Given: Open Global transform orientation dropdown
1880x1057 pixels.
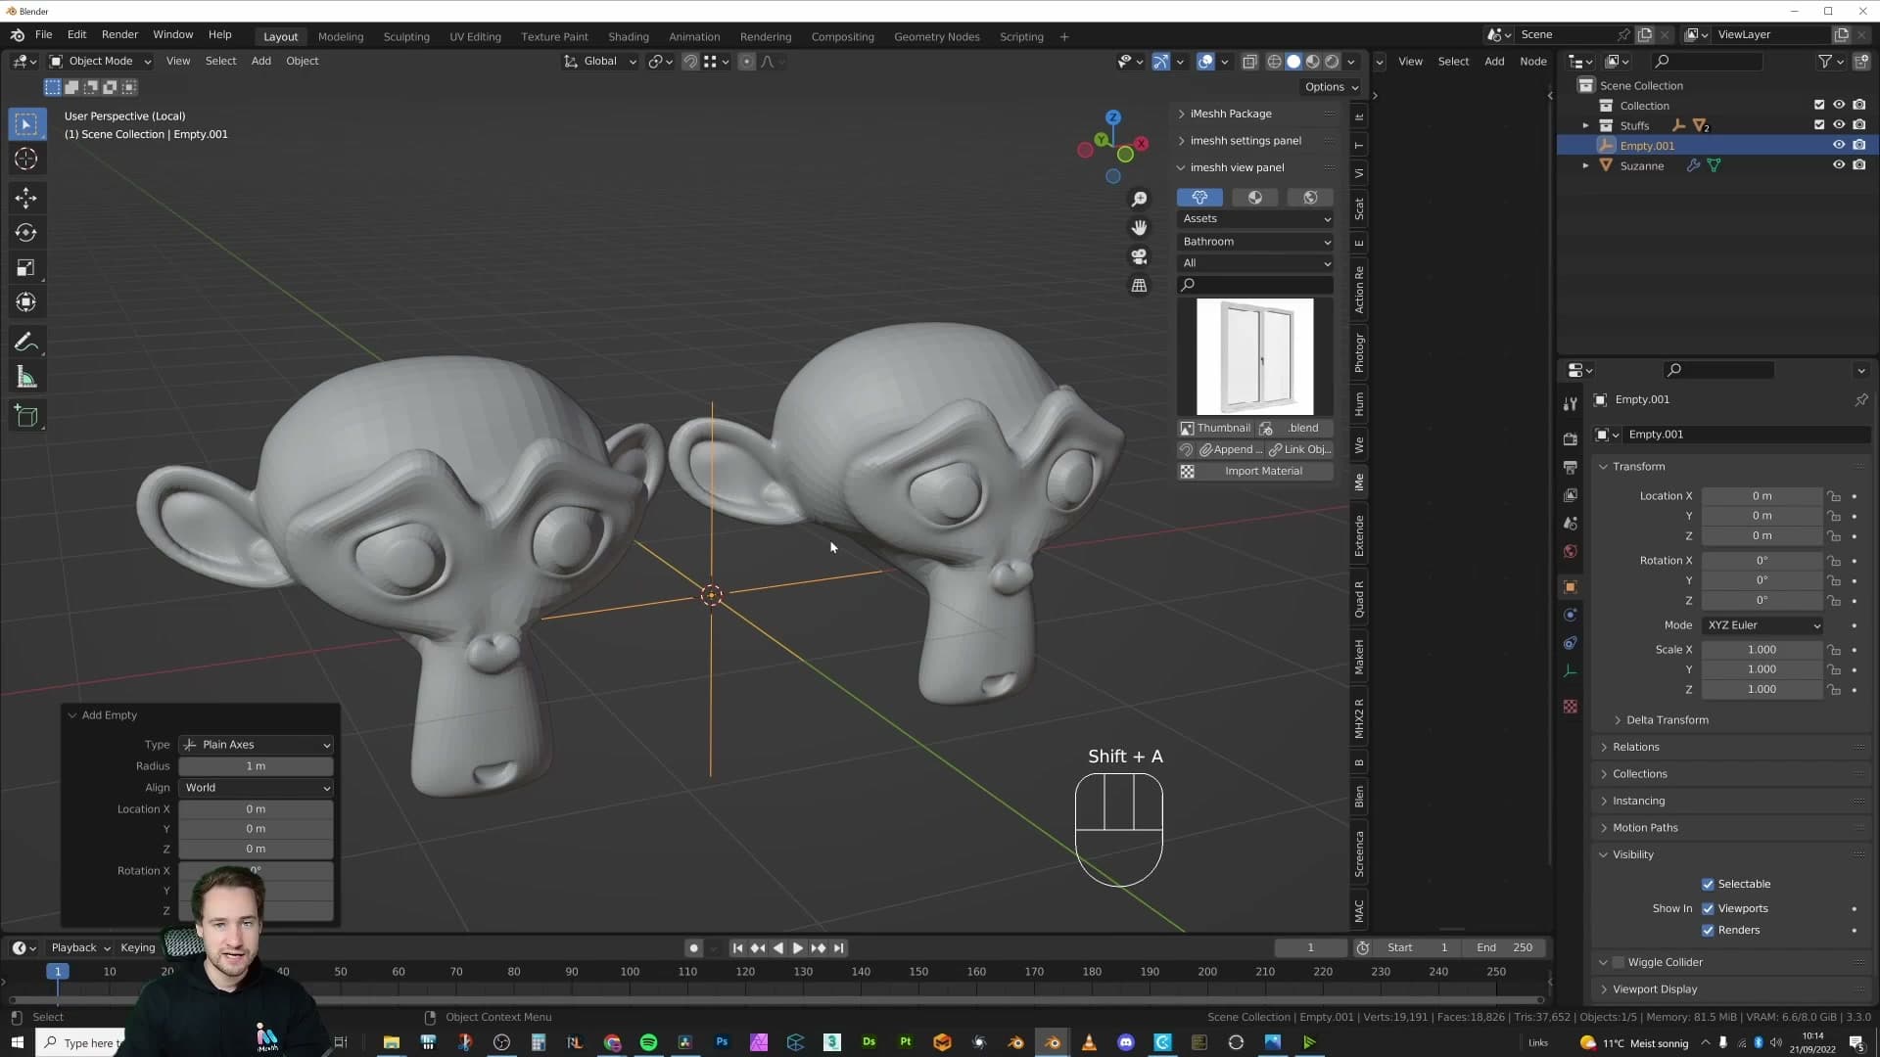Looking at the screenshot, I should [x=599, y=62].
